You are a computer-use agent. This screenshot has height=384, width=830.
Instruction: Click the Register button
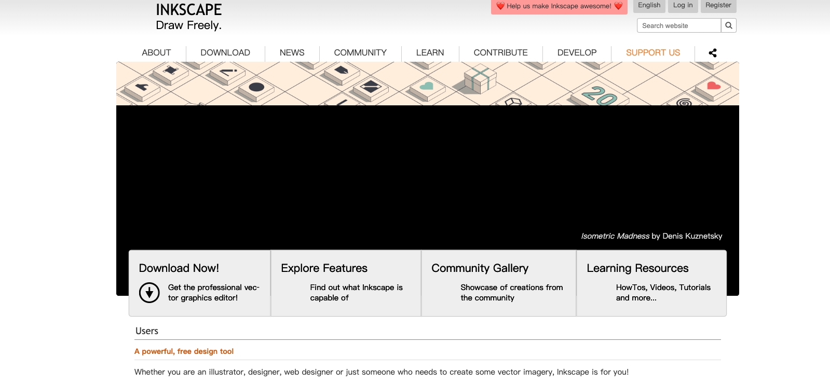[x=718, y=6]
